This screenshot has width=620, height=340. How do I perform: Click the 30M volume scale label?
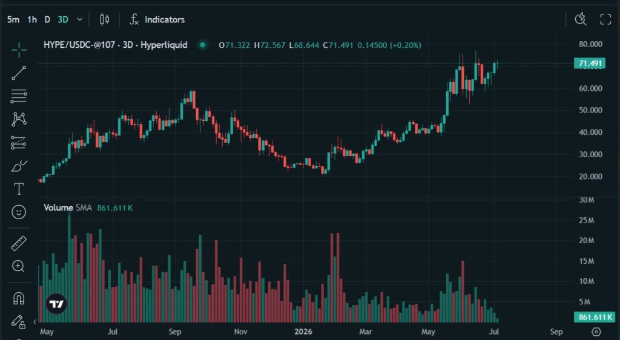pyautogui.click(x=586, y=200)
